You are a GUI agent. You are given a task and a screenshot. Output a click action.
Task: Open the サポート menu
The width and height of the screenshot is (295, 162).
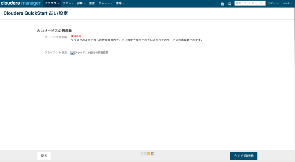click(273, 3)
